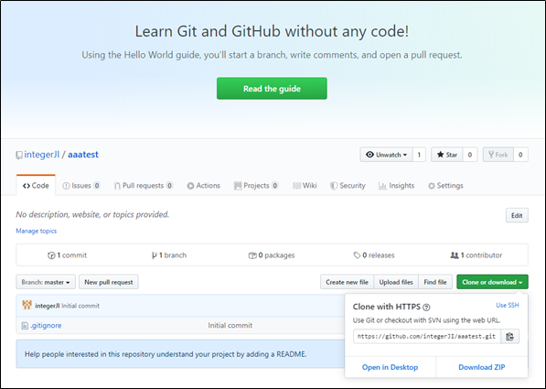Click the Edit description button
Screen dimensions: 546x389
point(517,215)
